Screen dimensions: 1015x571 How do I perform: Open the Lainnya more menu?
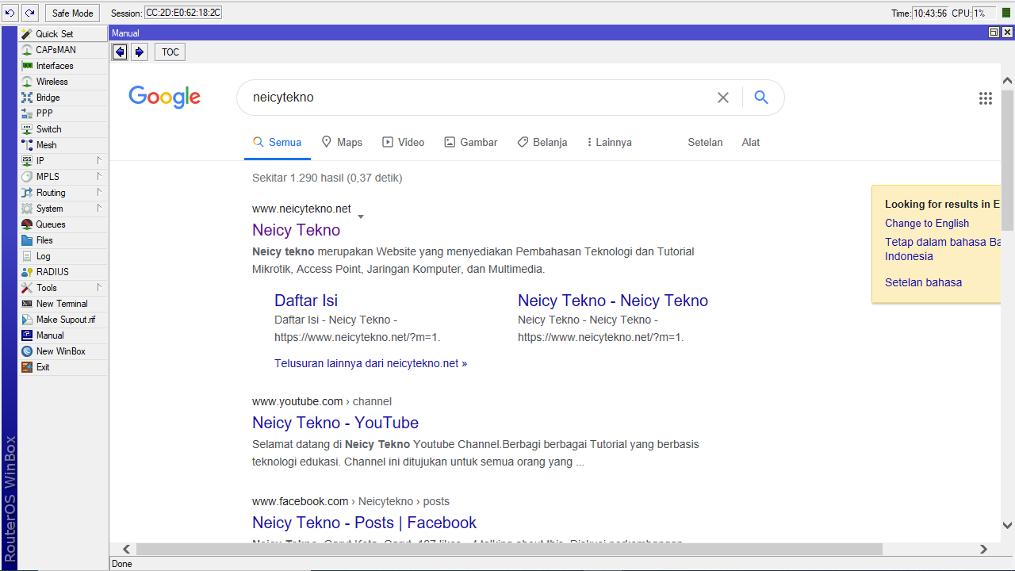point(609,142)
